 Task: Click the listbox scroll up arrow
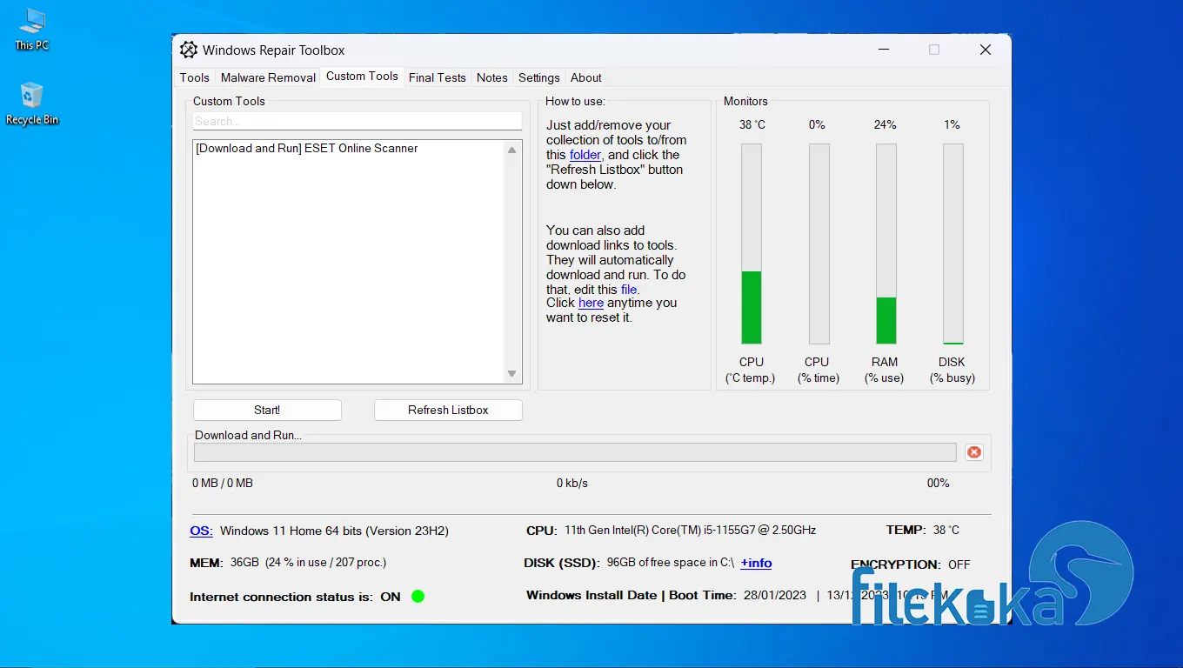click(x=512, y=150)
